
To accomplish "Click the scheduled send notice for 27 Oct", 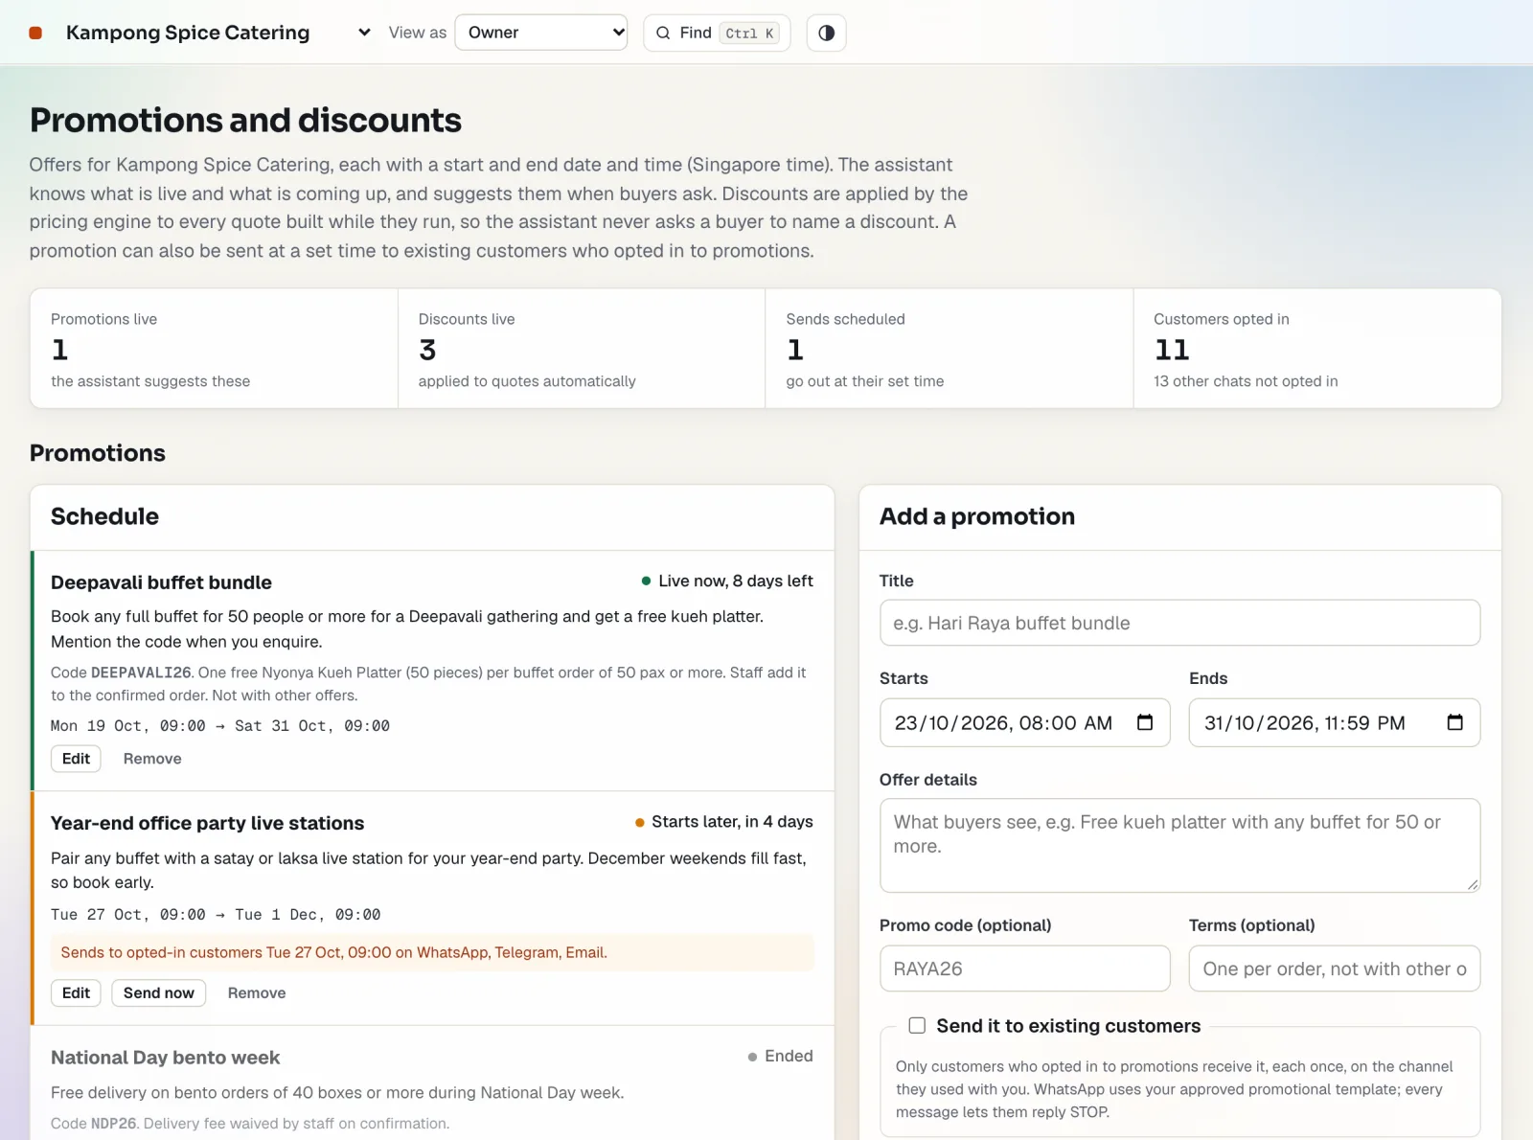I will click(x=432, y=952).
